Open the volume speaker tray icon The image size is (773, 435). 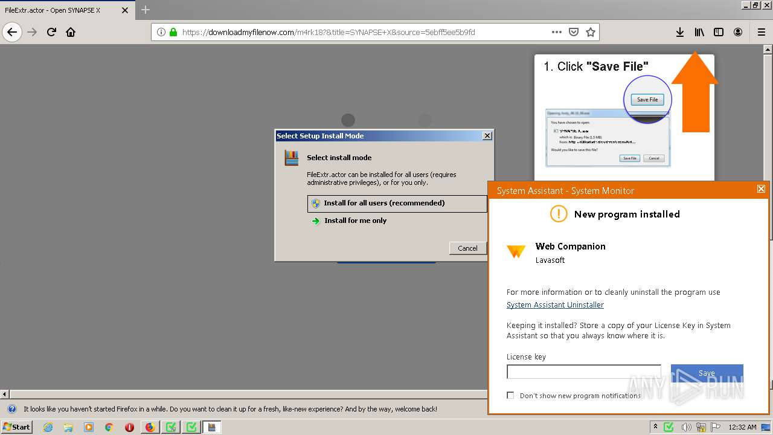687,427
